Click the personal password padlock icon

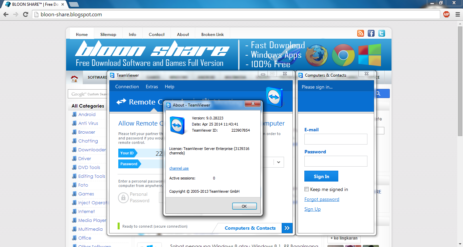coord(123,197)
